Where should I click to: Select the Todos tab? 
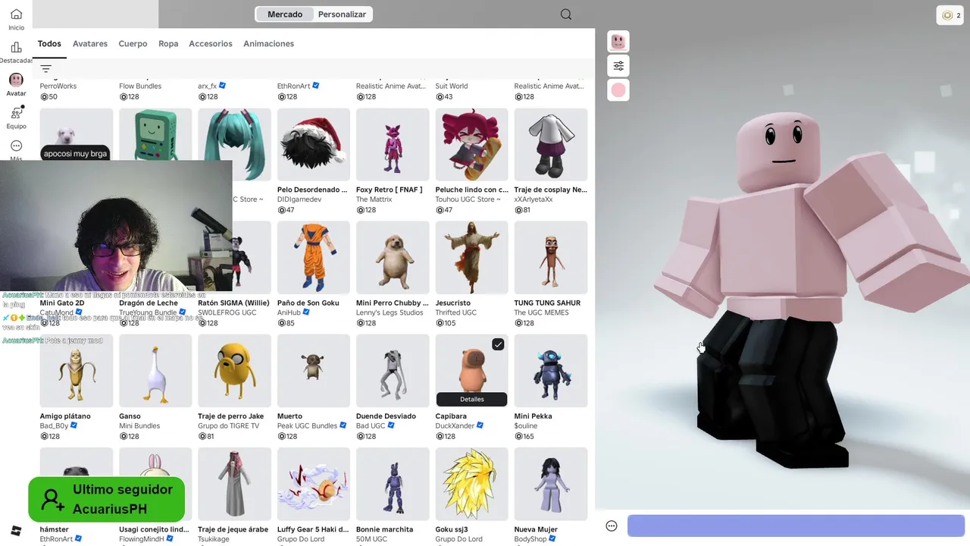(x=49, y=44)
